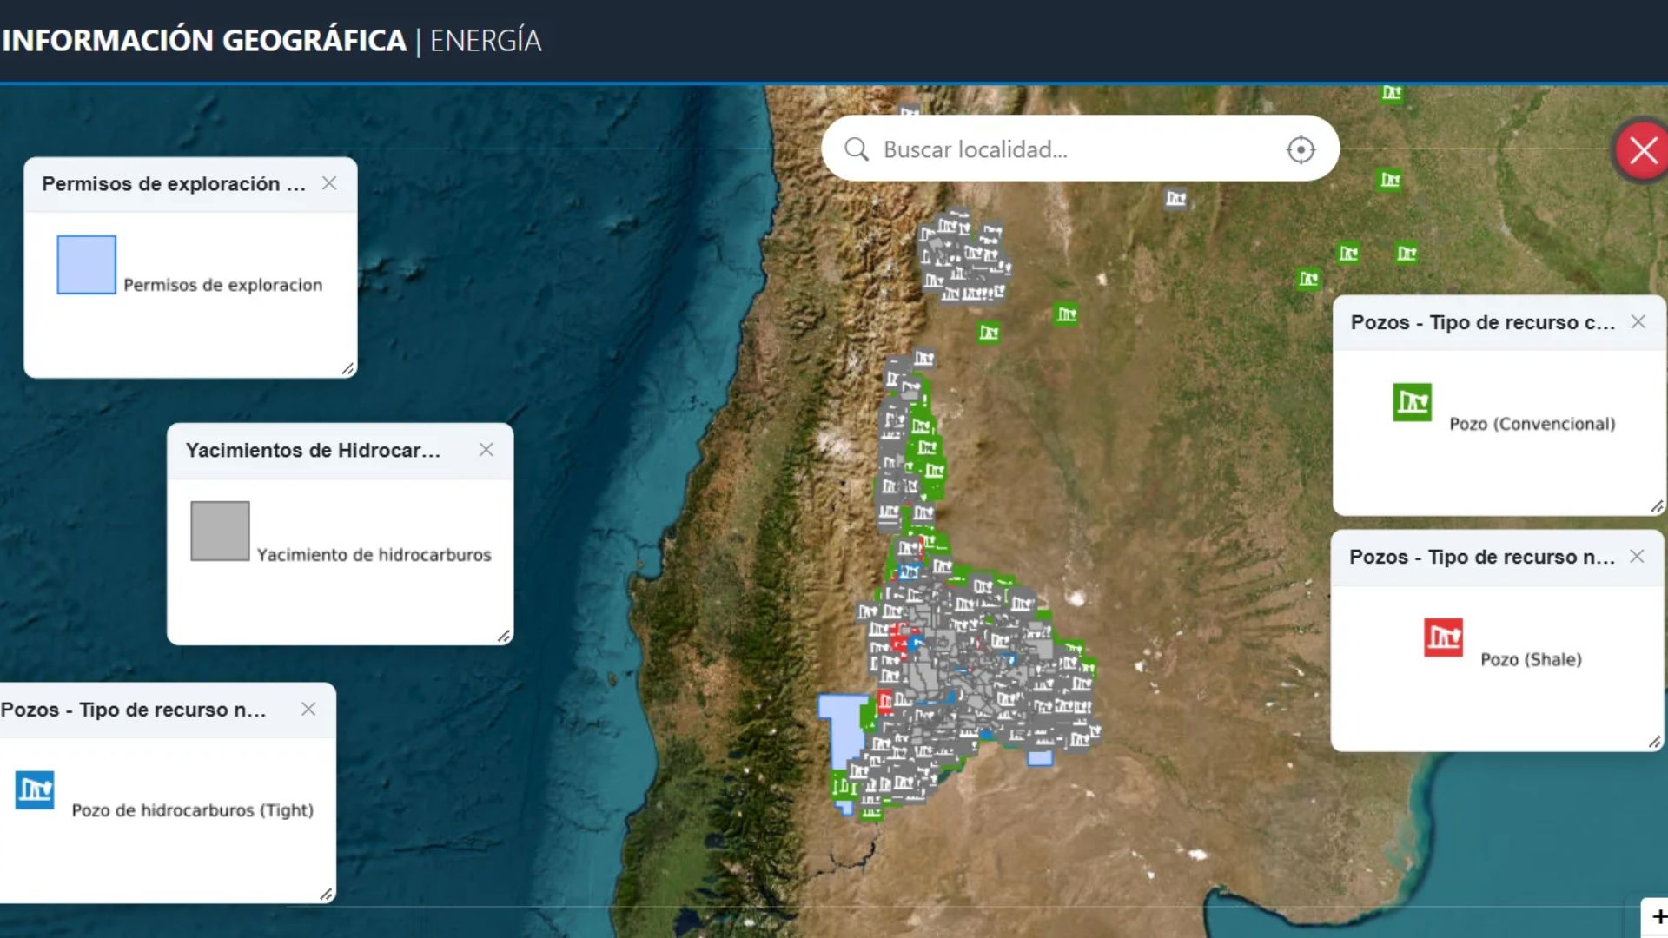Click the Yacimiento de hidrocarburos label
This screenshot has height=938, width=1668.
(x=374, y=555)
